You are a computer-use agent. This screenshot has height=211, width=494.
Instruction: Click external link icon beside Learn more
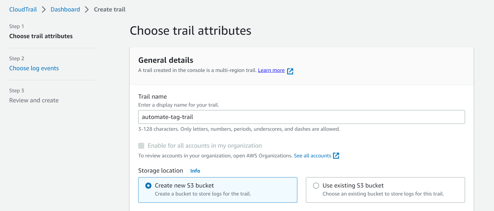(x=290, y=71)
